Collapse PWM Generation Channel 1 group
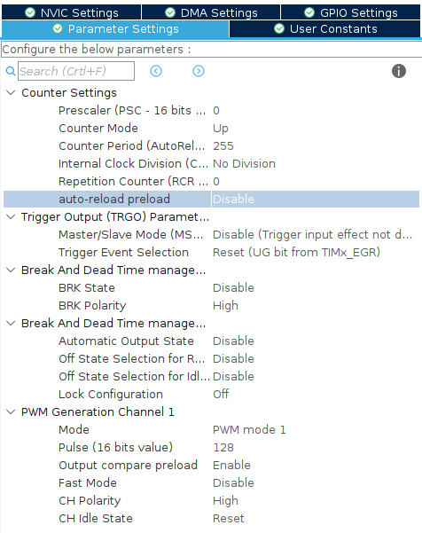Image resolution: width=422 pixels, height=533 pixels. click(11, 412)
